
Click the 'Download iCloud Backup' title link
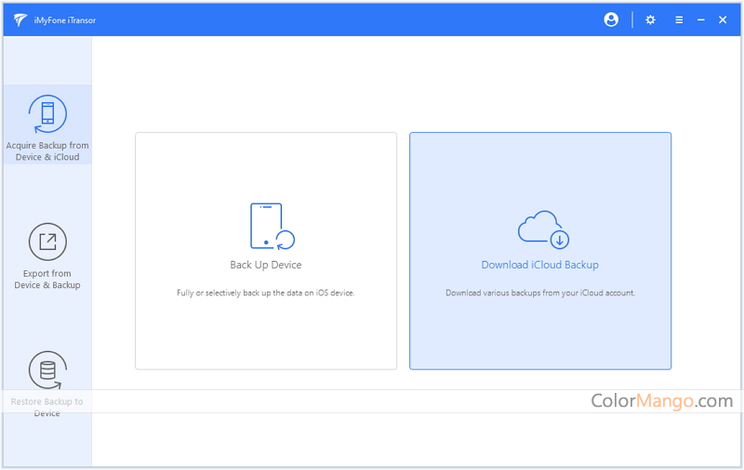(x=539, y=265)
